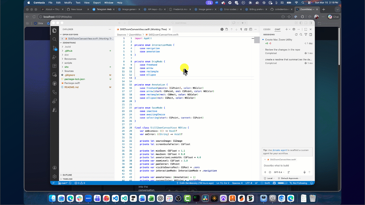Open the Modify menu in the menu bar
Image resolution: width=365 pixels, height=205 pixels.
pos(68,2)
